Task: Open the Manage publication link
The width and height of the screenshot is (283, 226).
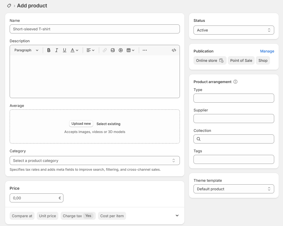Action: pyautogui.click(x=267, y=51)
